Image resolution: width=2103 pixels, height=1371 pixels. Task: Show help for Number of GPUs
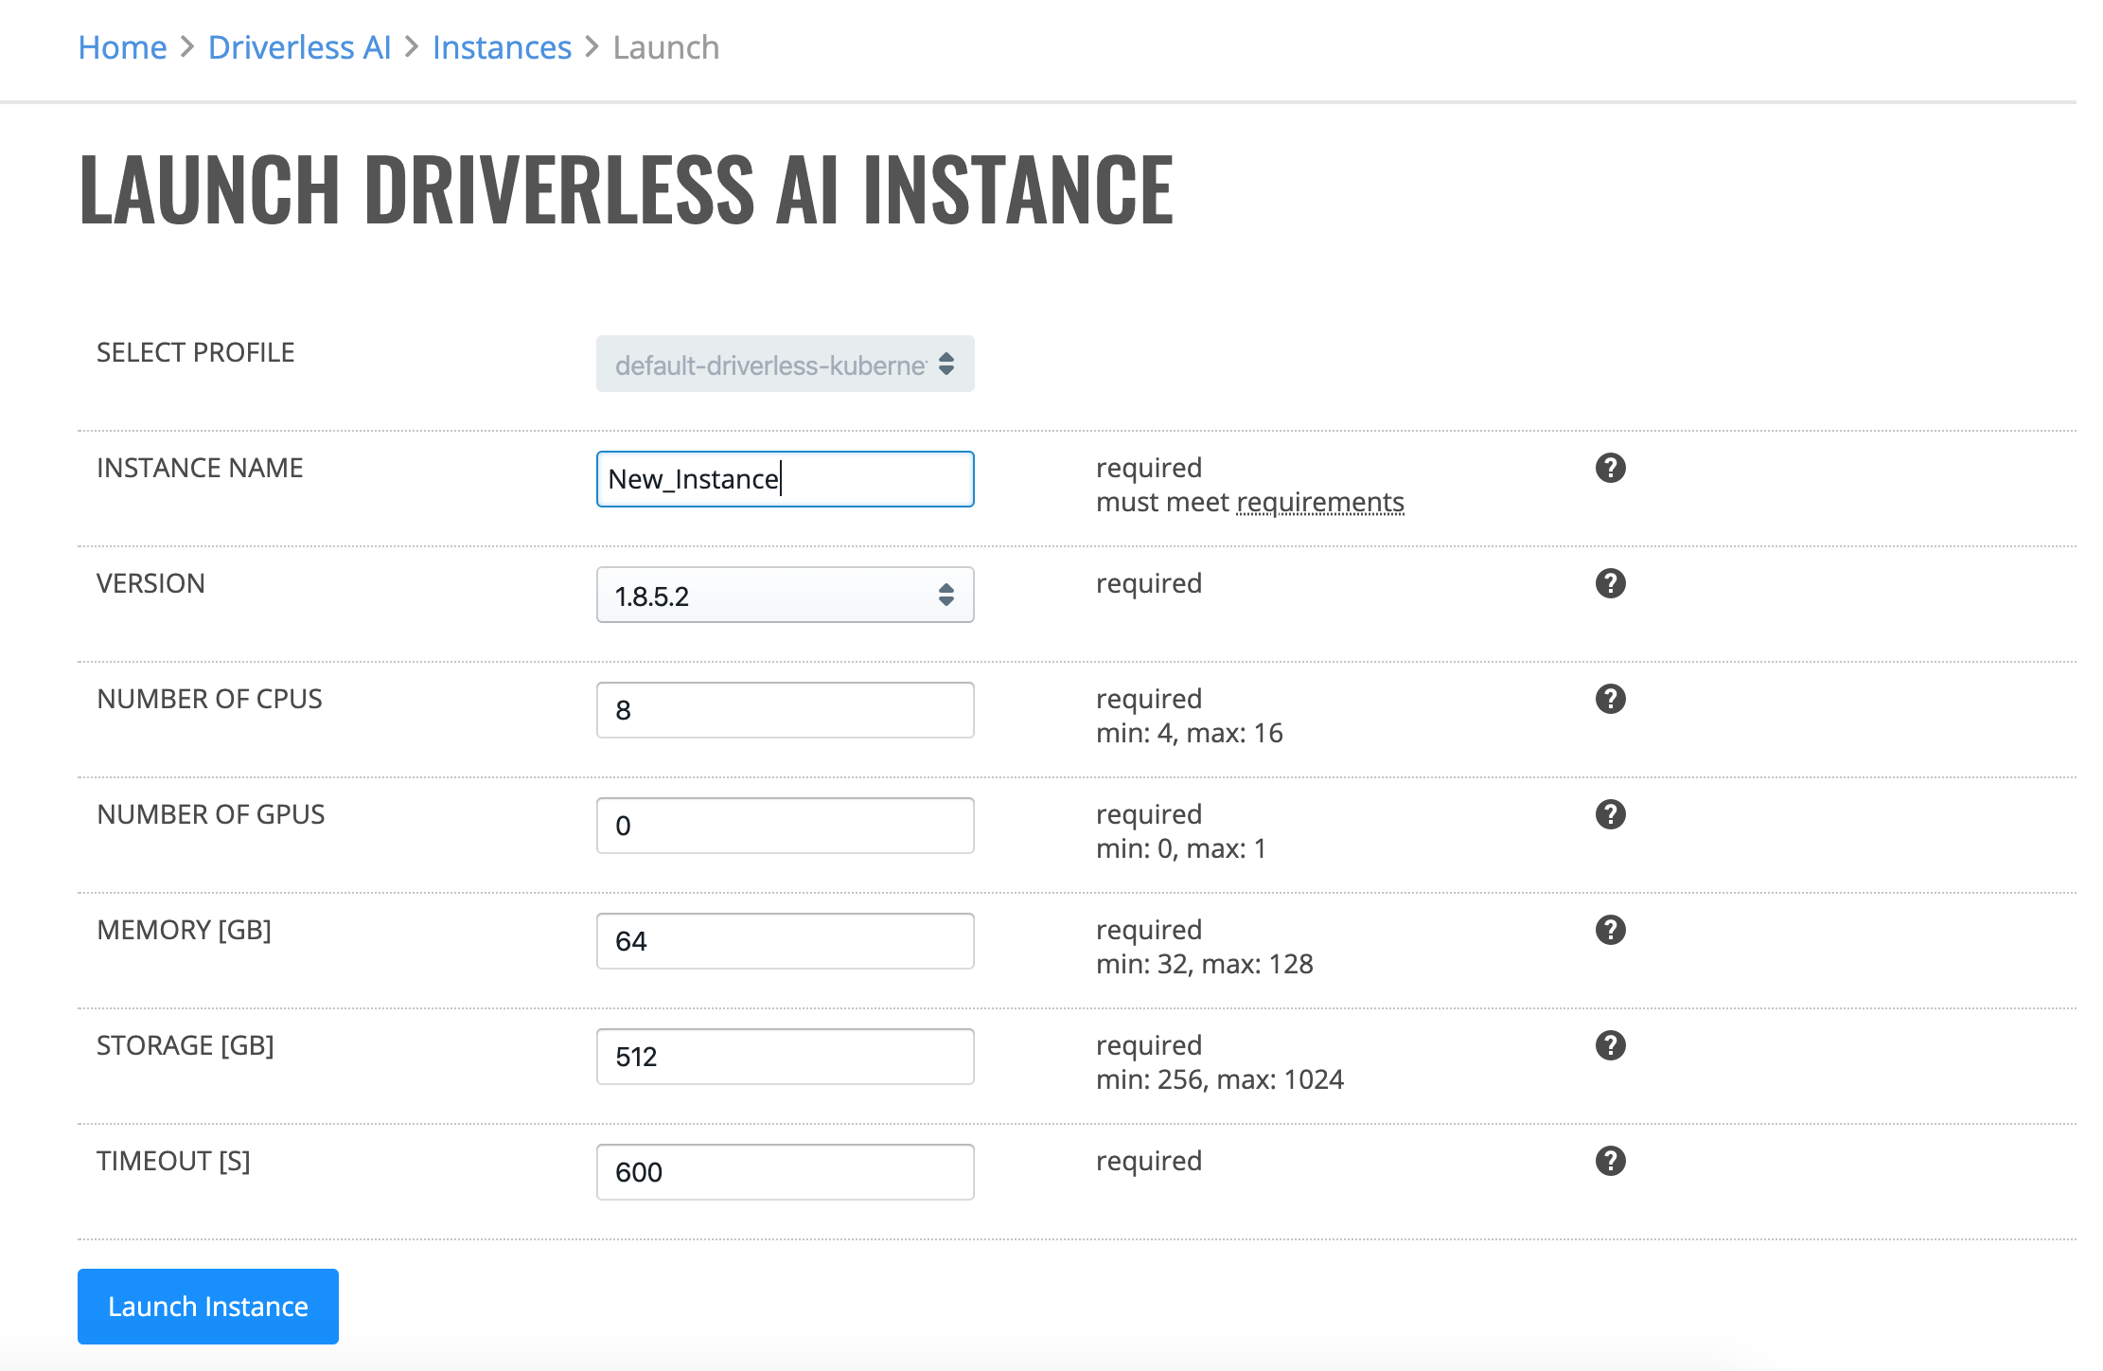(x=1610, y=814)
